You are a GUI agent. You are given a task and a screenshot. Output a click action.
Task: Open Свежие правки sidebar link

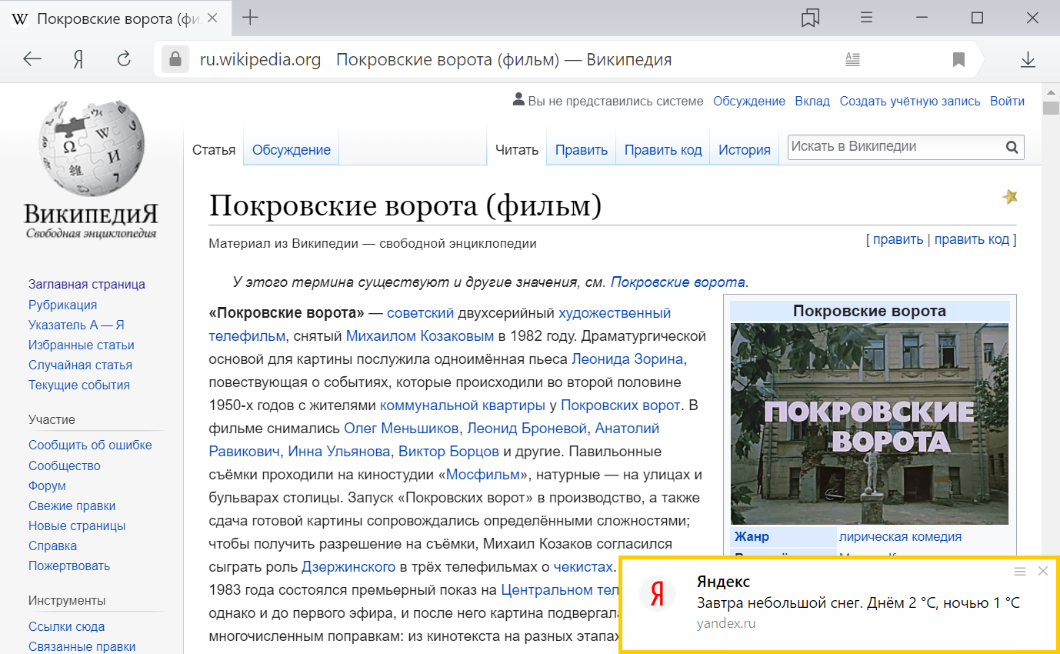72,506
